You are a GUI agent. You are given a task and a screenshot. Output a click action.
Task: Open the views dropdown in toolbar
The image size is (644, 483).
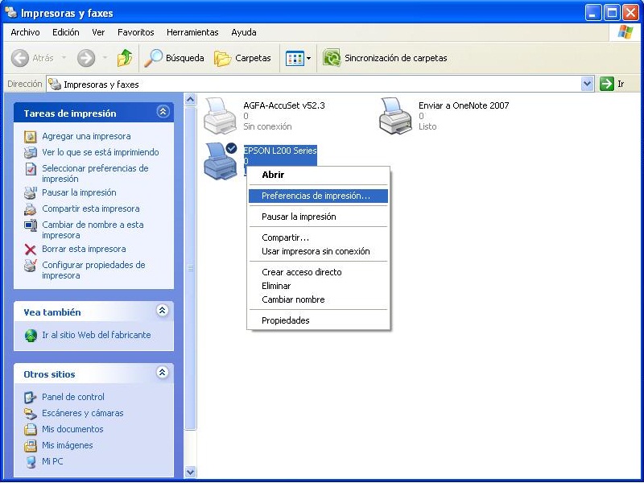point(298,58)
